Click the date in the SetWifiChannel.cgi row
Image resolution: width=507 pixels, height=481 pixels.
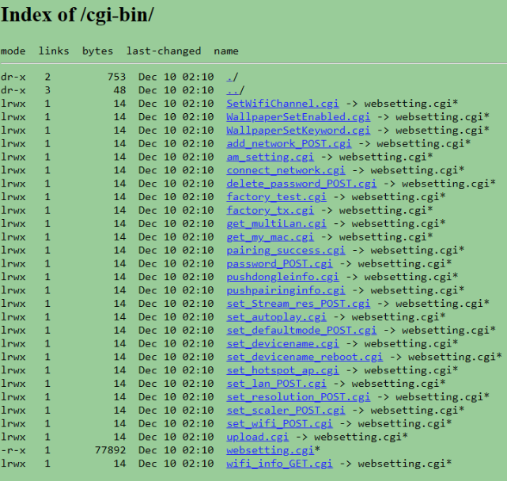tap(176, 104)
